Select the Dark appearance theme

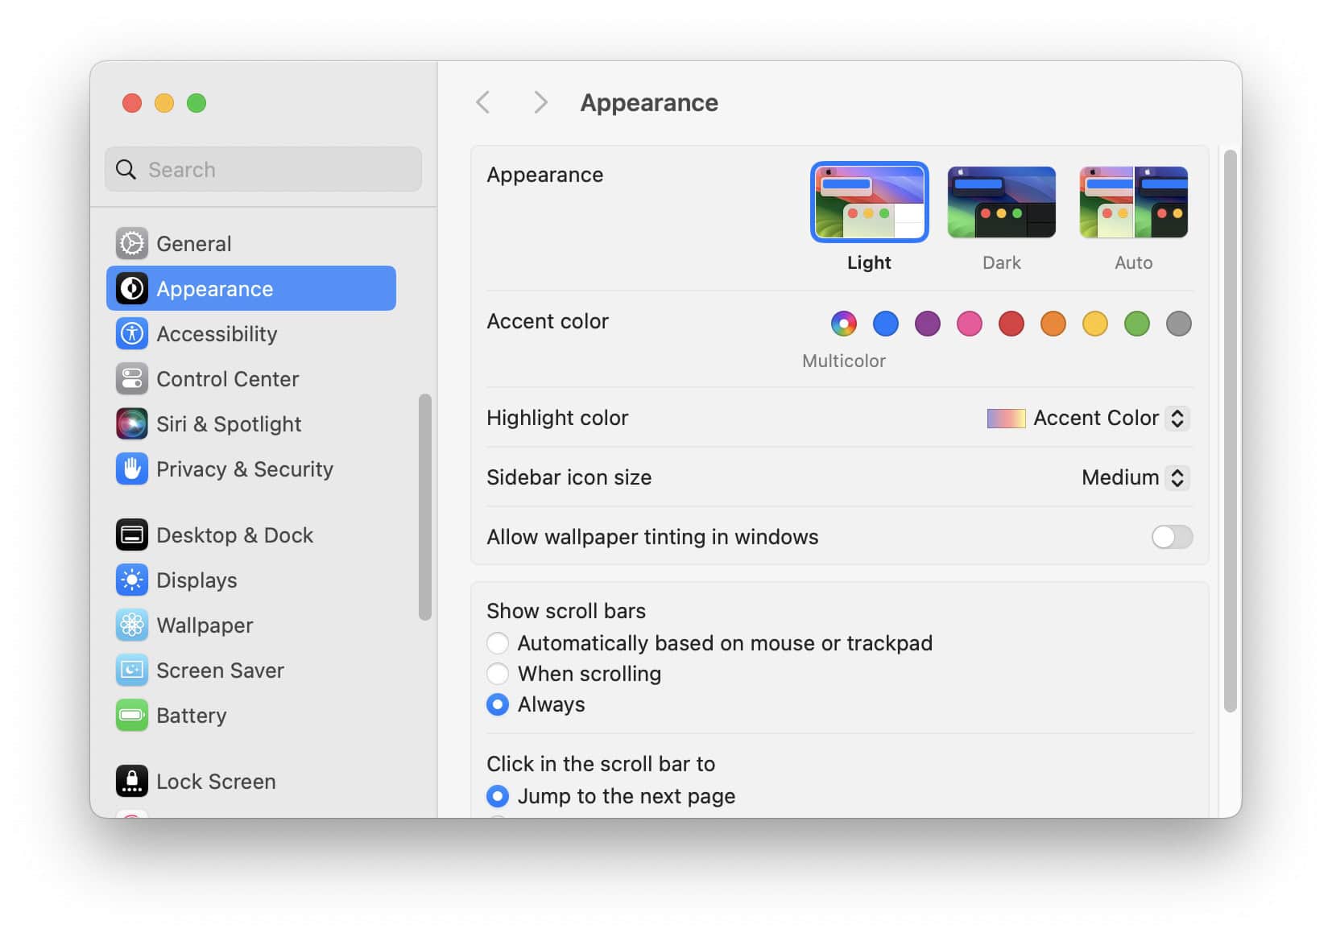[x=1001, y=201]
